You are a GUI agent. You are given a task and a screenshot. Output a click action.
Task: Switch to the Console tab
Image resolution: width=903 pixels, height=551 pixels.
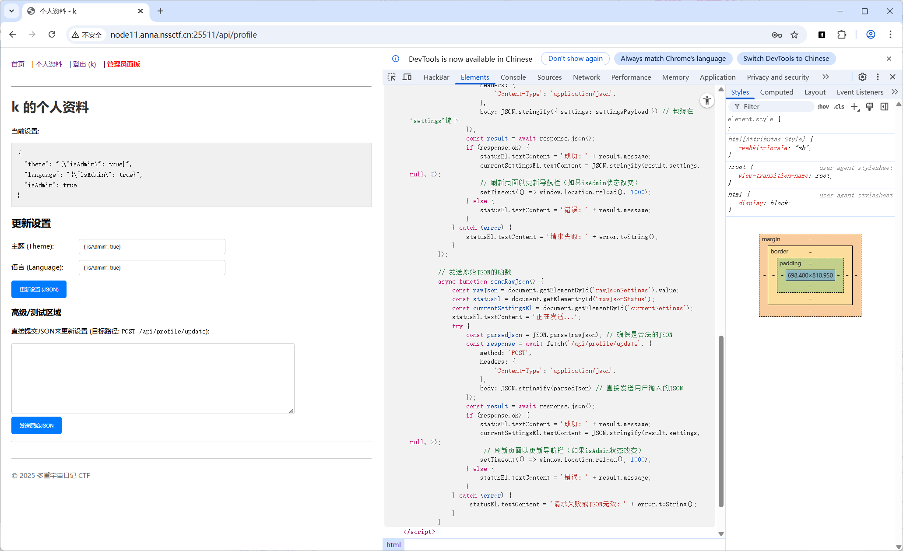point(513,77)
